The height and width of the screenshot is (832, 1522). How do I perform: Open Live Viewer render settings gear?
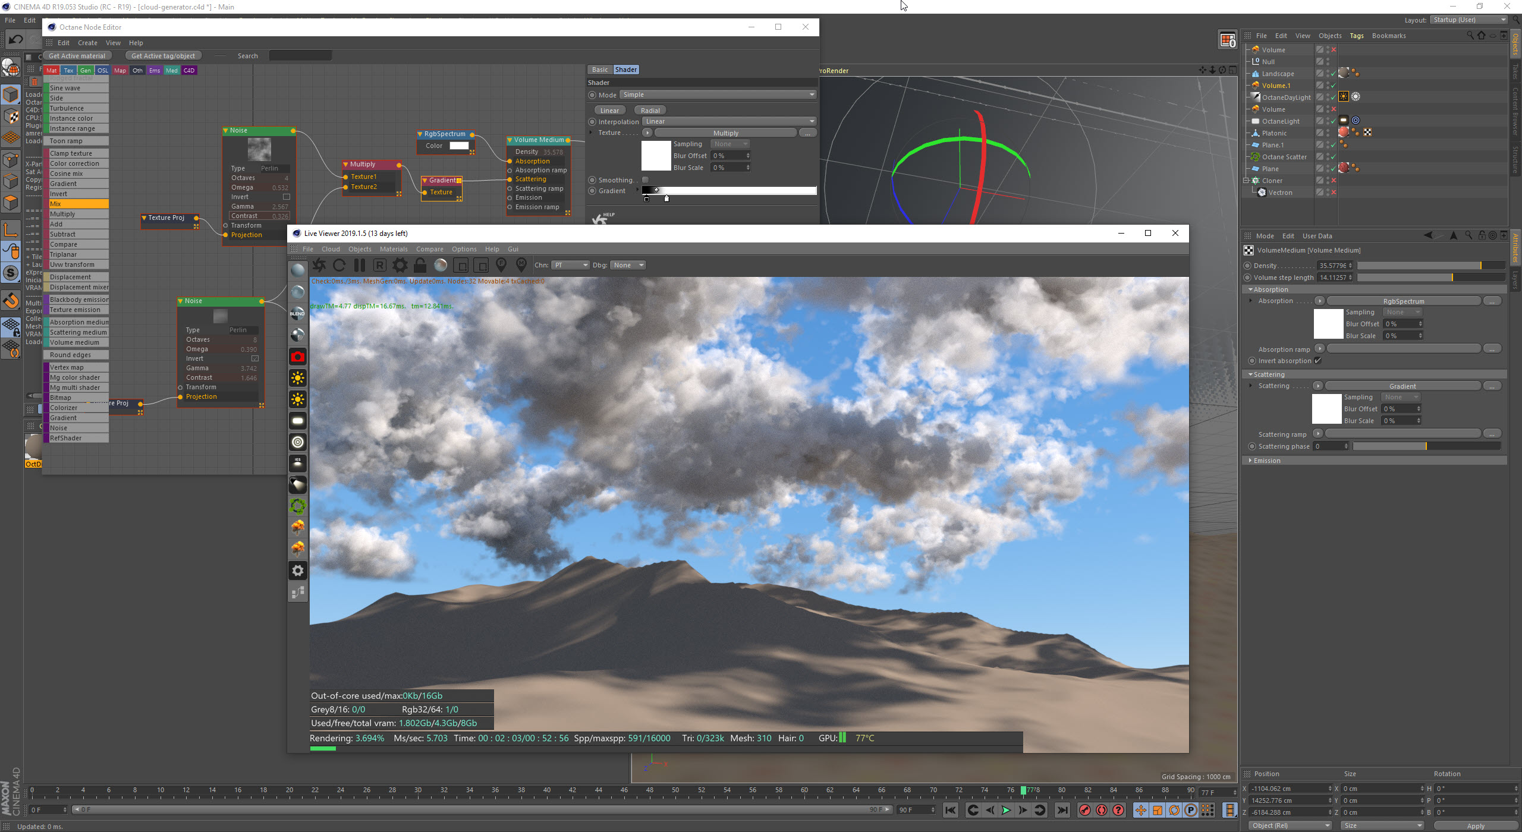point(400,265)
